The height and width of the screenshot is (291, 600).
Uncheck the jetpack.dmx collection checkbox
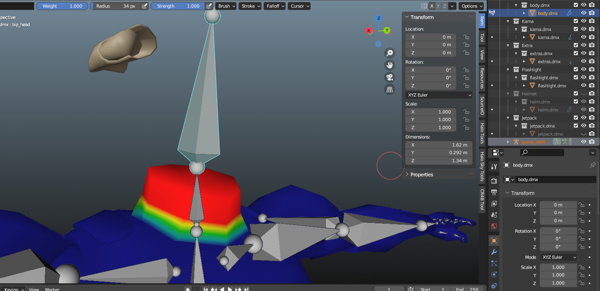576,126
